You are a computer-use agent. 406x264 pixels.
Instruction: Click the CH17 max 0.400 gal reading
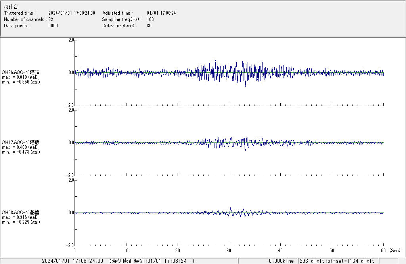20,147
